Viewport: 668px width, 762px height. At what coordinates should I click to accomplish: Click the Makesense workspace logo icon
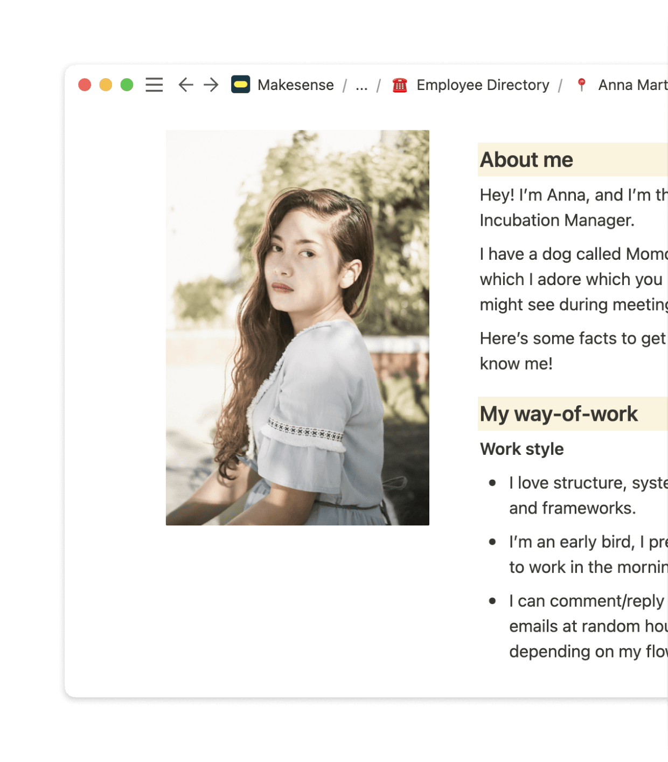[x=241, y=85]
